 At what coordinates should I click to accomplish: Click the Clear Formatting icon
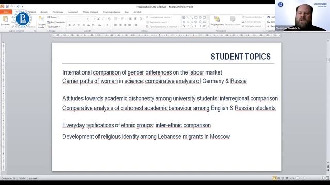pyautogui.click(x=109, y=19)
